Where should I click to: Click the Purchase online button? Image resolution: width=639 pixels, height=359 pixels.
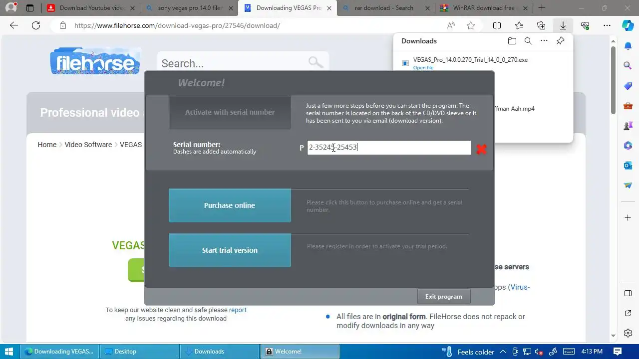[230, 205]
